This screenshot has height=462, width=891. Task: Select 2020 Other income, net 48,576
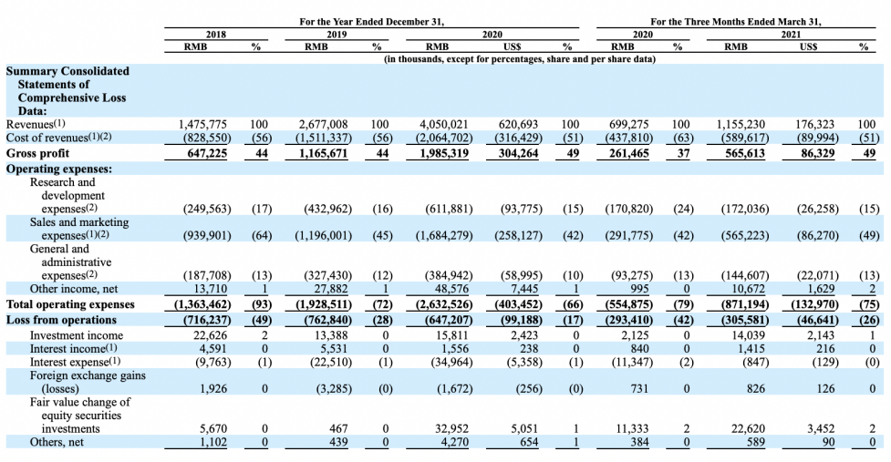pos(451,289)
